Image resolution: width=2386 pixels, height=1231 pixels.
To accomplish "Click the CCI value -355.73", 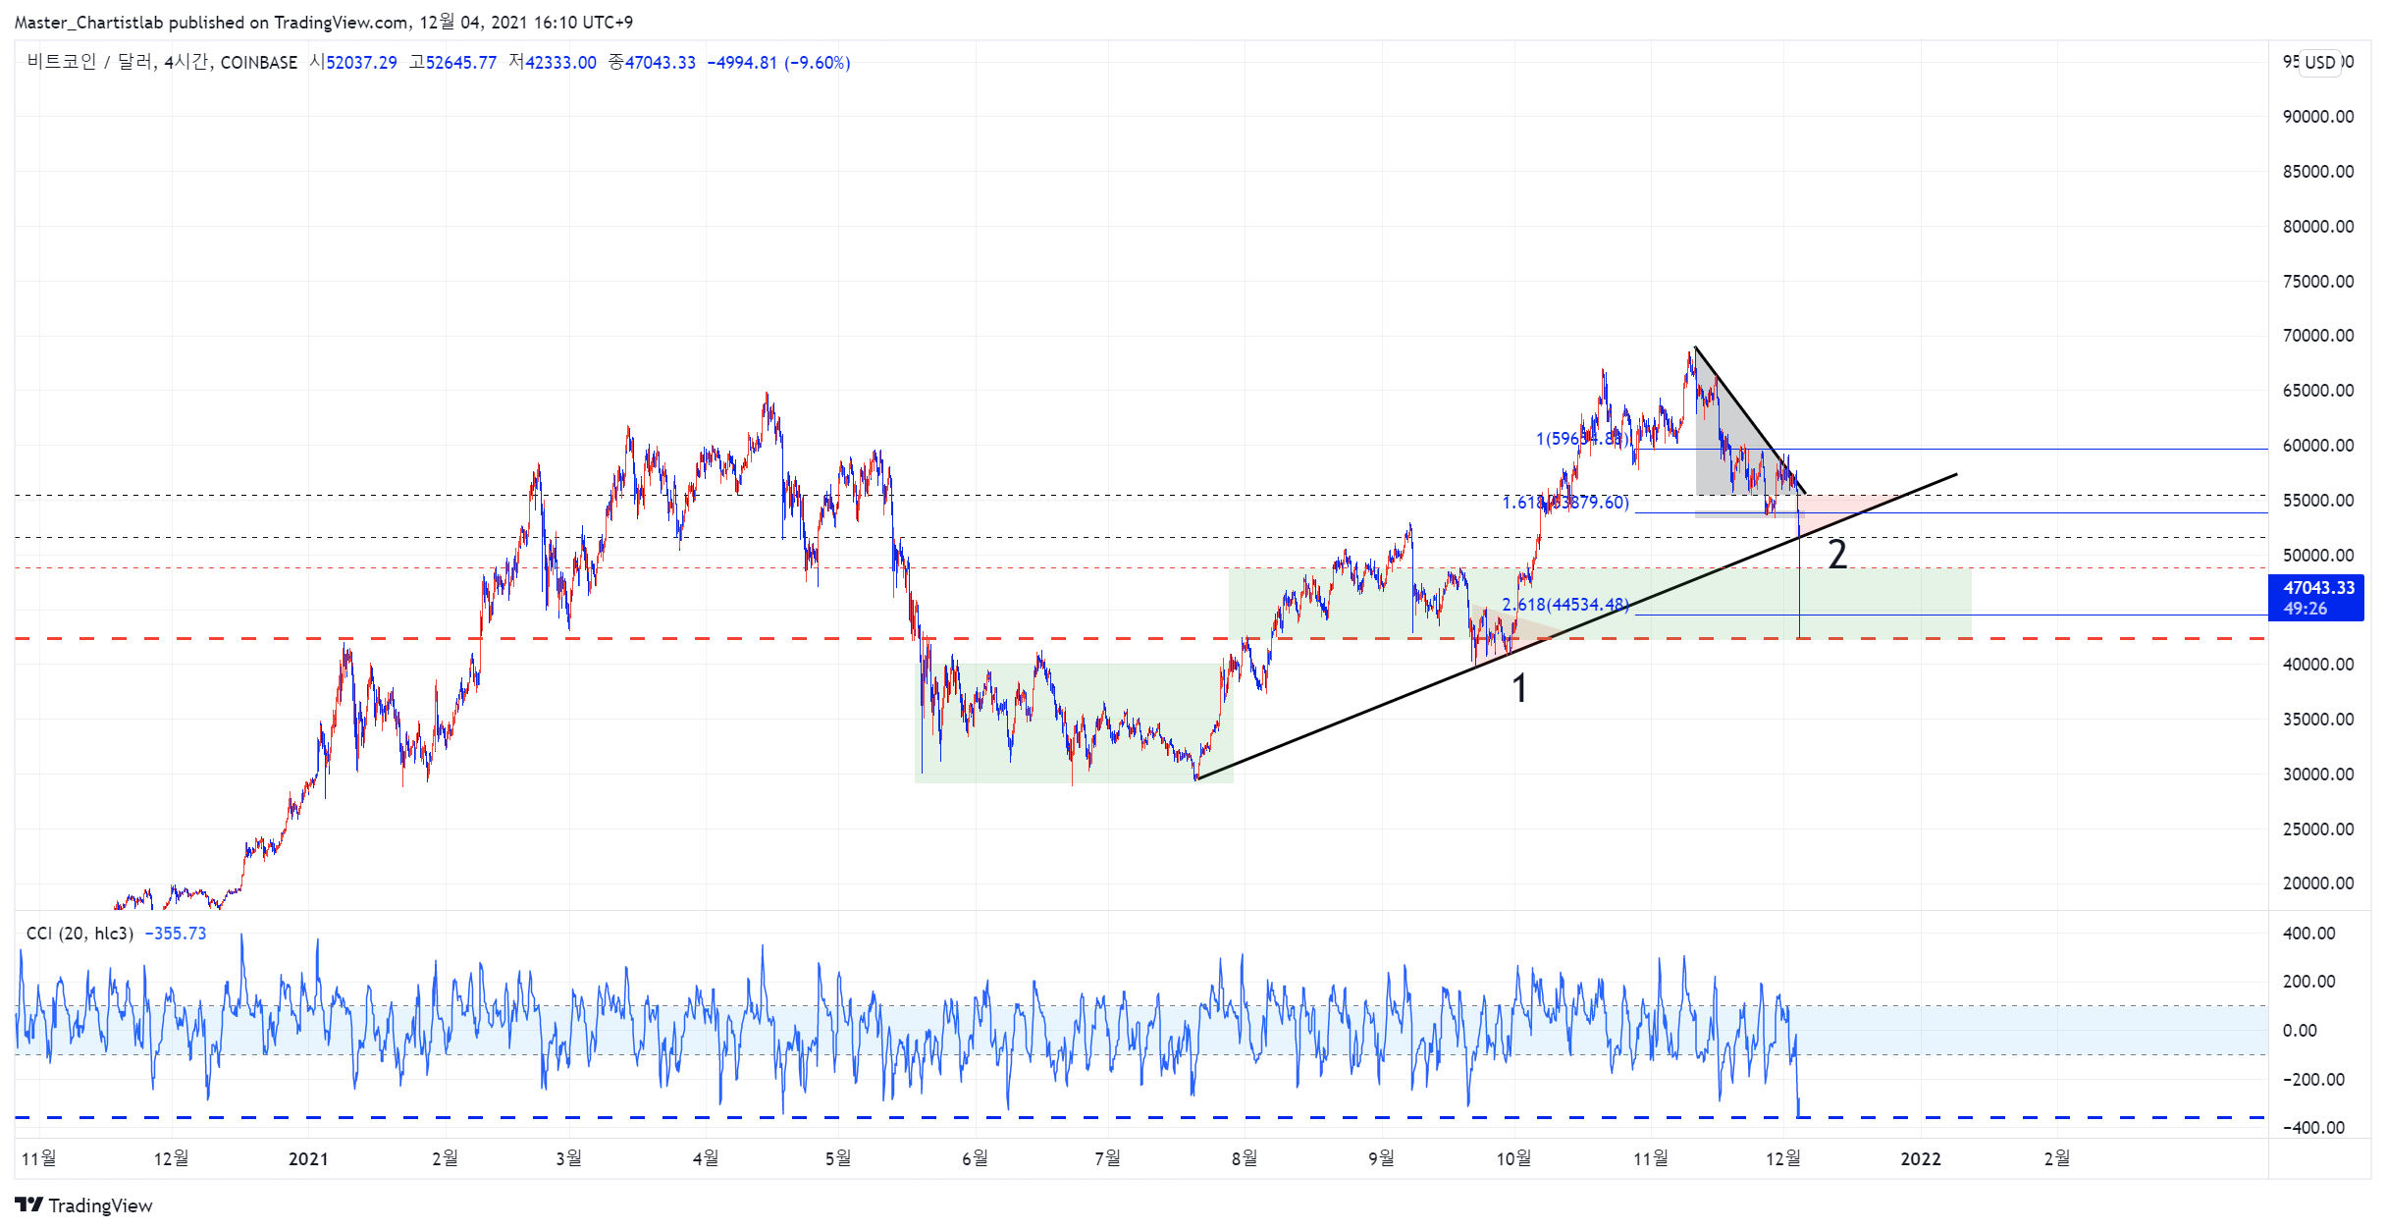I will 176,933.
